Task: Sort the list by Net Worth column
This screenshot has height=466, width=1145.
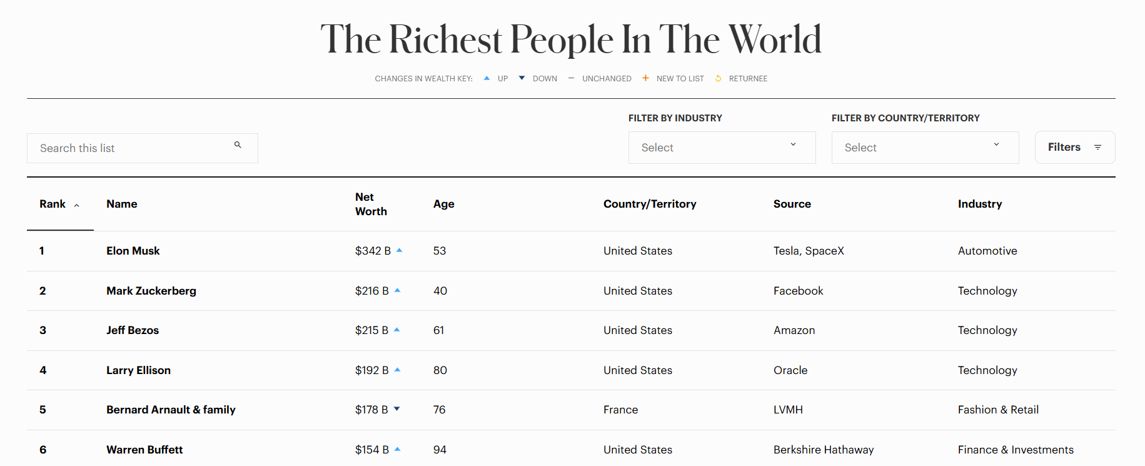Action: pos(371,204)
